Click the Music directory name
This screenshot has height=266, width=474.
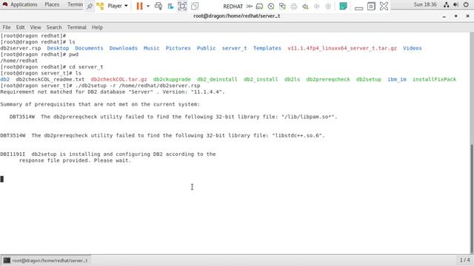point(151,48)
